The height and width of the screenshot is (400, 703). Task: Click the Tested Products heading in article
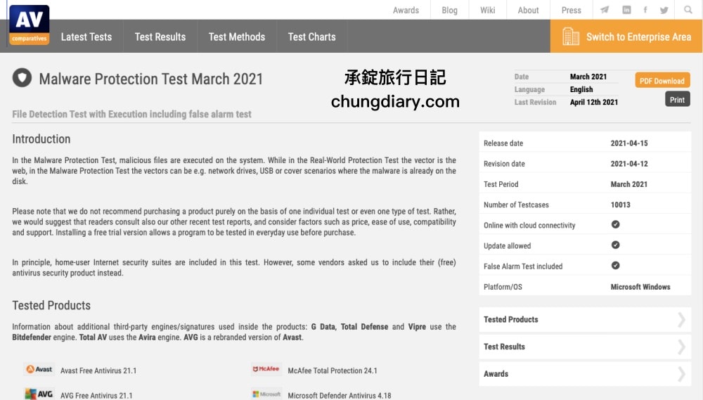click(51, 305)
